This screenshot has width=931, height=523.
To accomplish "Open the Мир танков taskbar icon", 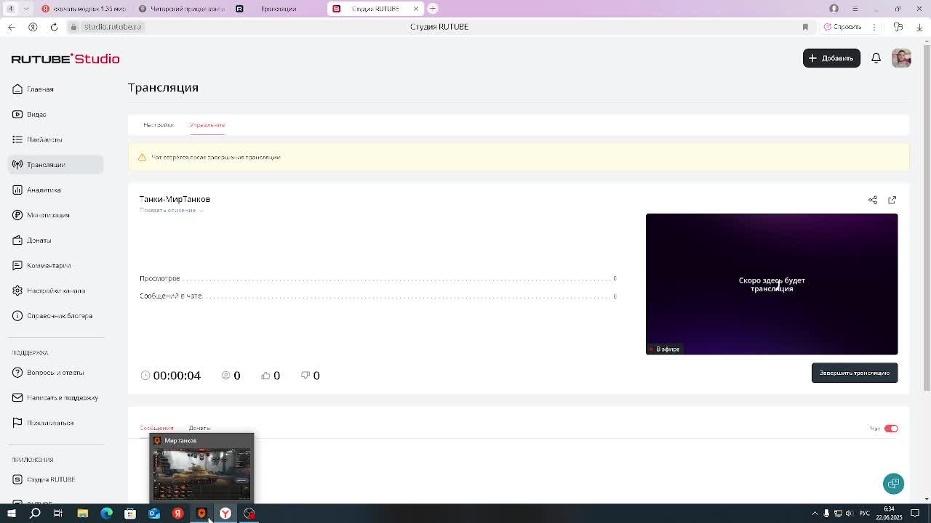I will [x=201, y=514].
